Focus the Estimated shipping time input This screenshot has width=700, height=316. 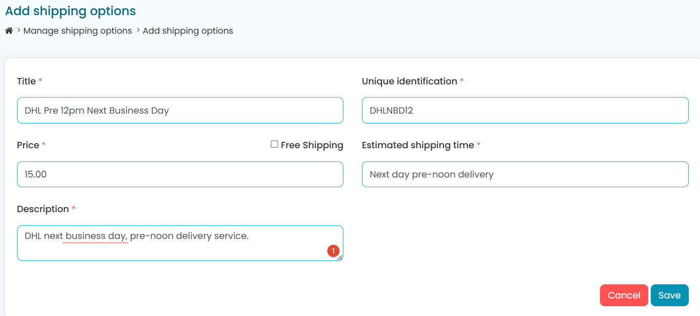click(525, 174)
